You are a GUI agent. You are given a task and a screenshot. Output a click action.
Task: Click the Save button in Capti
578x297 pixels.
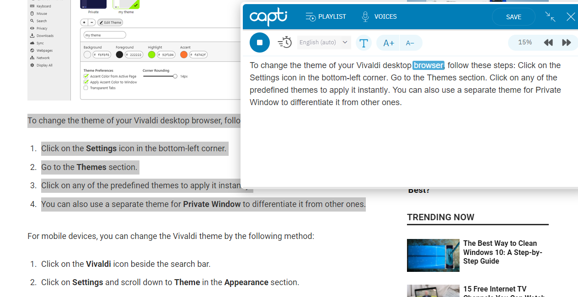pyautogui.click(x=514, y=17)
